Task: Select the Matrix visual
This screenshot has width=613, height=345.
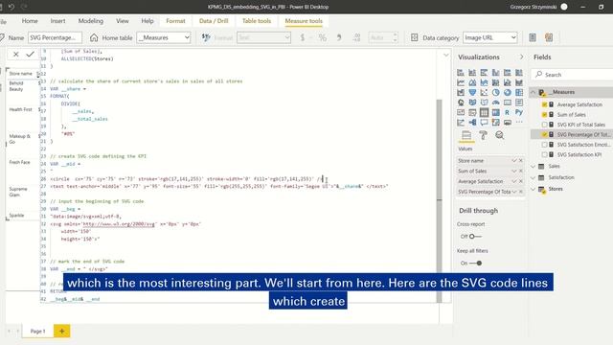Action: click(x=496, y=113)
